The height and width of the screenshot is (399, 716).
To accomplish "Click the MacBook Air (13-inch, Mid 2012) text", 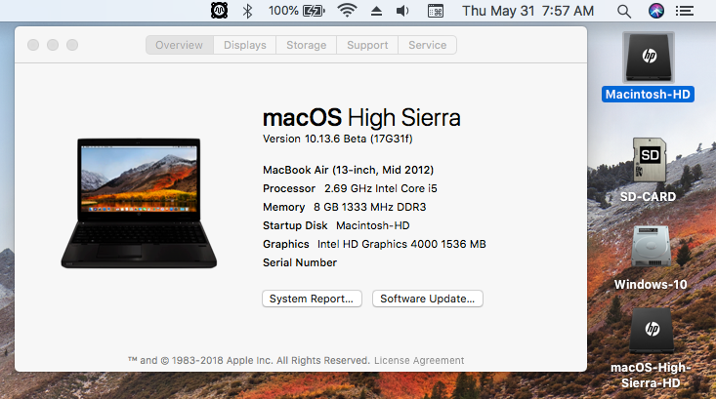I will (x=348, y=170).
